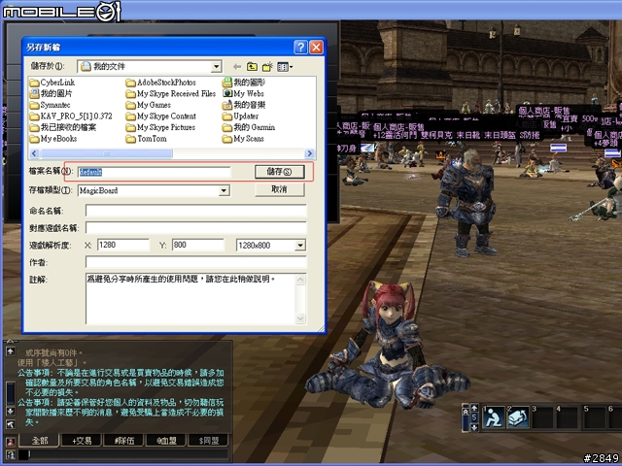Click the hotbar page up arrow

(x=474, y=408)
